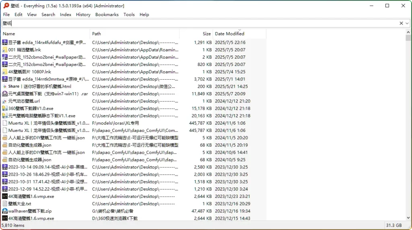Click the icon of 360壁纸下载器V1.0.exe
Screen dimensions: 412x230
pyautogui.click(x=4, y=108)
